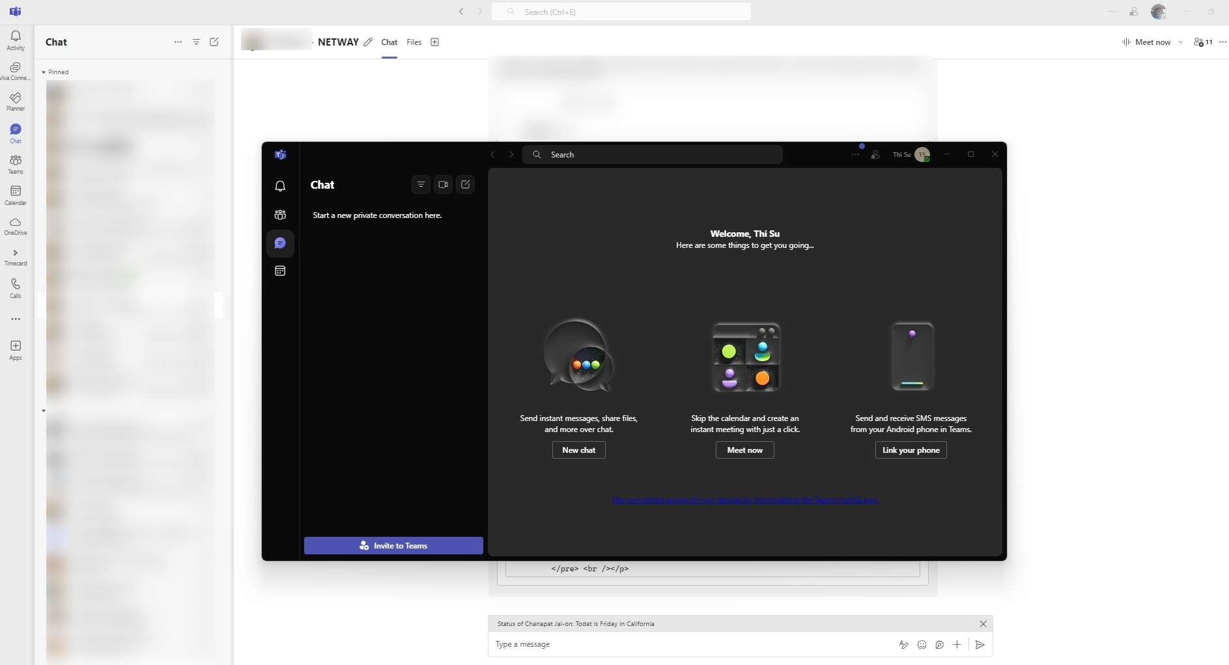The width and height of the screenshot is (1229, 665).
Task: Open Communities icon in dark Teams sidebar
Action: pyautogui.click(x=280, y=215)
